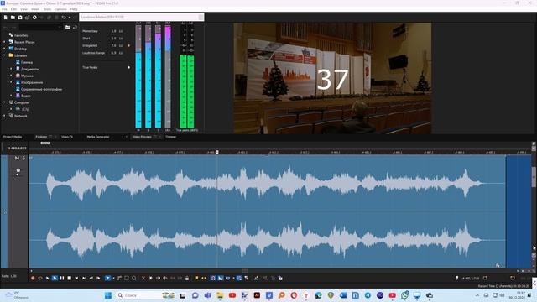This screenshot has width=537, height=302.
Task: Toggle Automatic Crossfades in the toolbar
Action: [x=221, y=278]
